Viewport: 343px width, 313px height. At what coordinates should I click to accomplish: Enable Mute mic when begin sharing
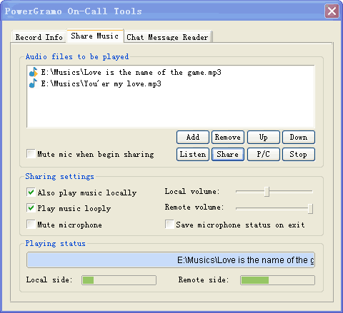[31, 154]
